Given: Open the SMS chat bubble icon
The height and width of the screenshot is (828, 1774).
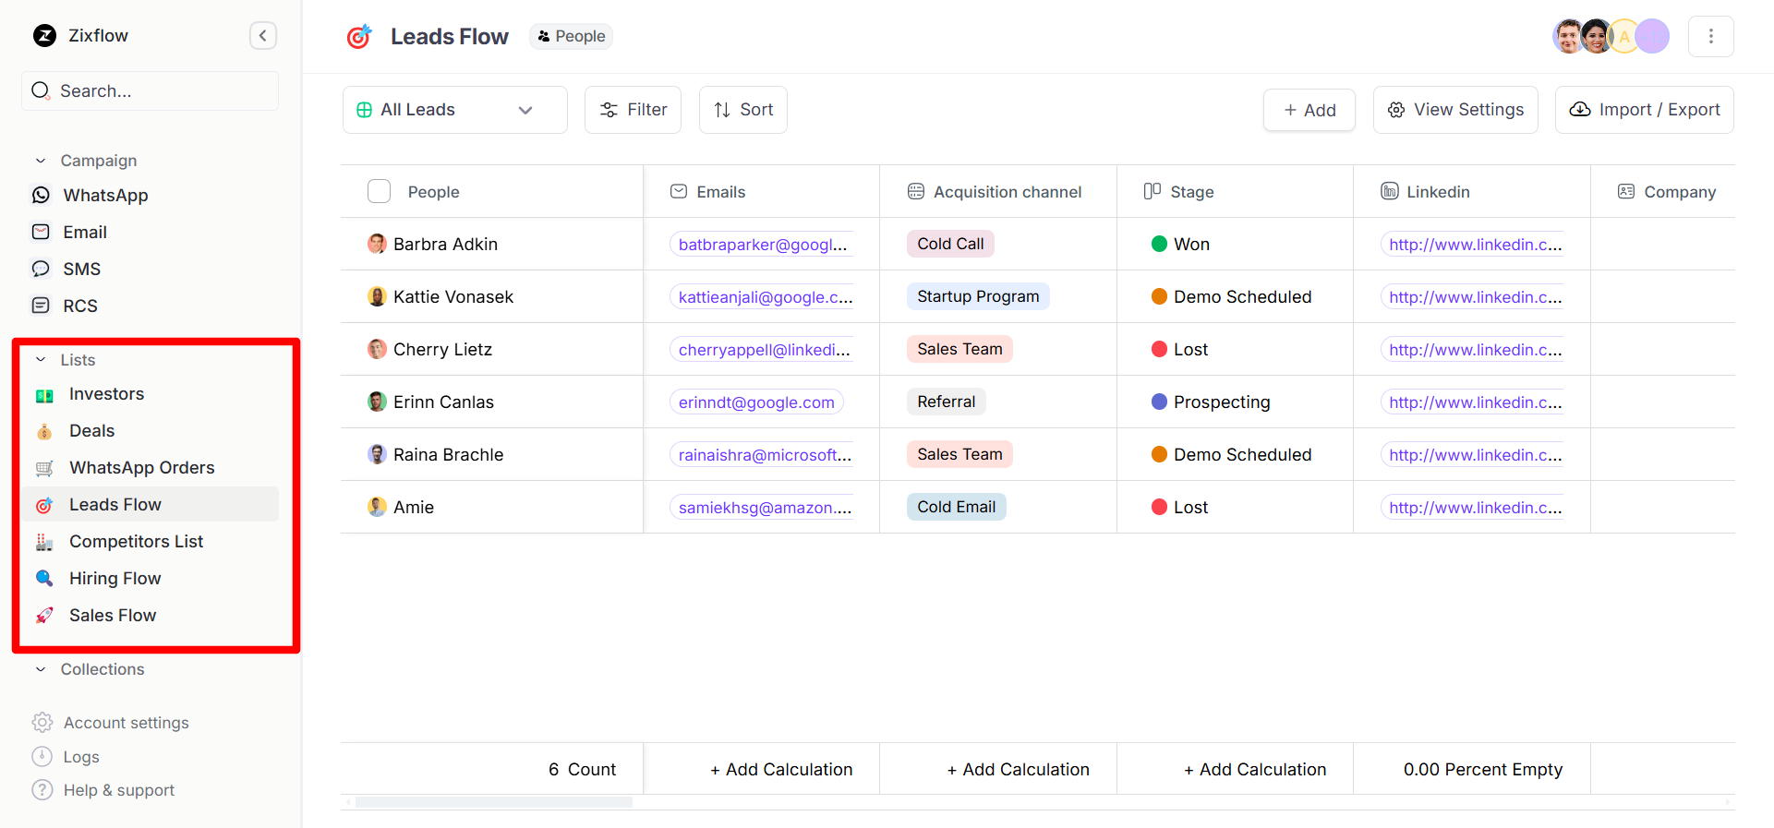Looking at the screenshot, I should click(41, 269).
